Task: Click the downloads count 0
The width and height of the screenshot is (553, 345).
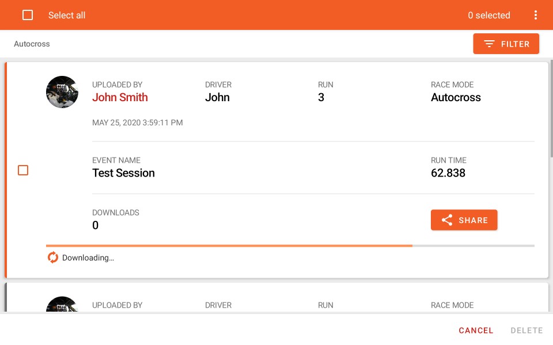Action: click(x=95, y=225)
